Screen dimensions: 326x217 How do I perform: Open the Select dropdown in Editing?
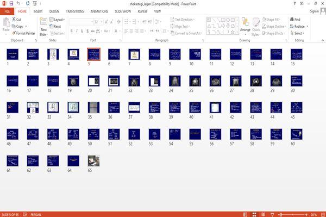[297, 33]
